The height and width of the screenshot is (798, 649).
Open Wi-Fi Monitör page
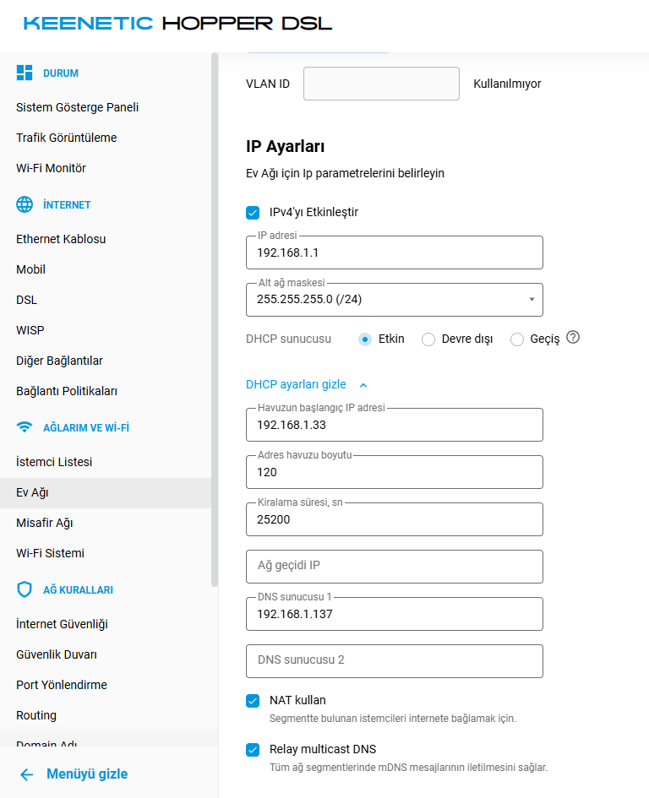(51, 168)
